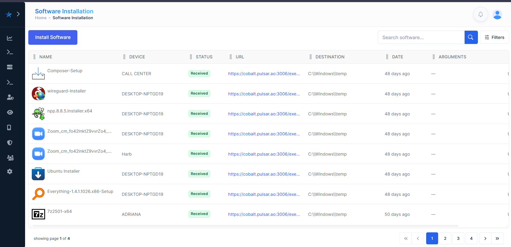
Task: Focus the Search software input field
Action: point(421,37)
